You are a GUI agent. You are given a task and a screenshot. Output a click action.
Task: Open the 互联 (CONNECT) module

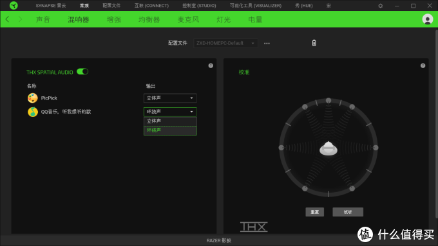[151, 6]
